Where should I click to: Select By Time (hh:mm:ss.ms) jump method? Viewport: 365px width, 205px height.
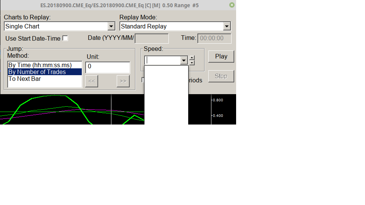click(x=45, y=65)
